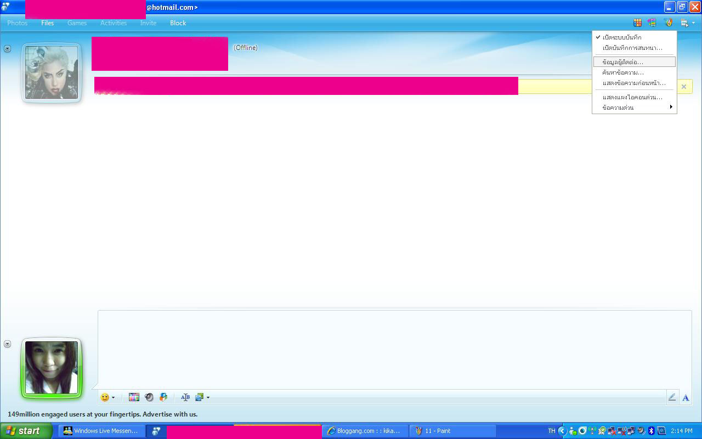Click the Messenger Plus flame icon
Image resolution: width=702 pixels, height=439 pixels.
668,22
